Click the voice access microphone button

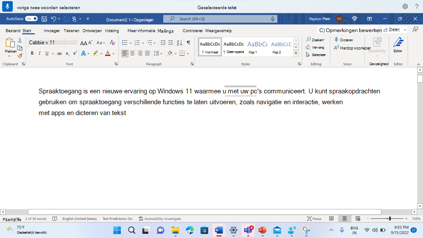tap(7, 6)
